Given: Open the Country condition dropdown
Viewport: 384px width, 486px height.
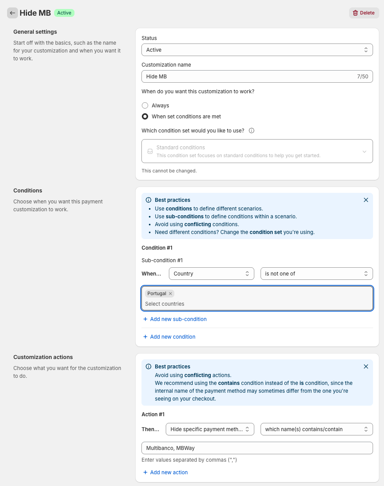Looking at the screenshot, I should tap(212, 274).
